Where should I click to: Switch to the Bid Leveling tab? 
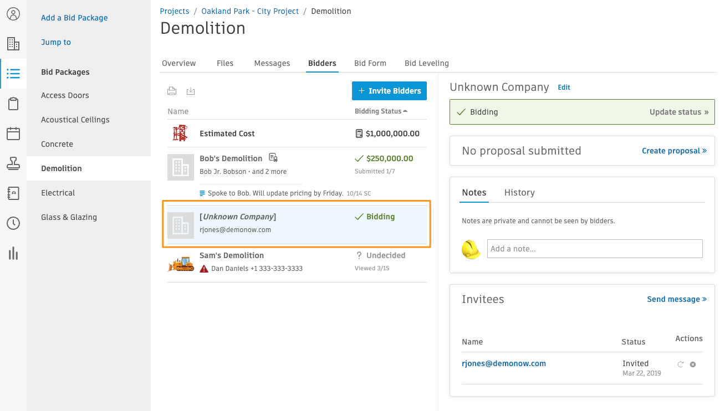pos(426,63)
